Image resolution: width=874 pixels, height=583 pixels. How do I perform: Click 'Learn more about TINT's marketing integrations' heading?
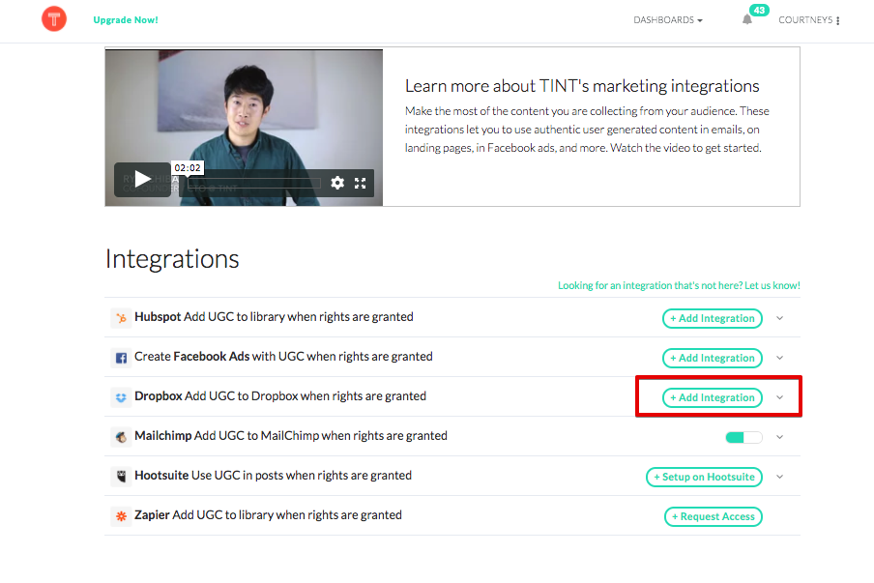coord(582,86)
